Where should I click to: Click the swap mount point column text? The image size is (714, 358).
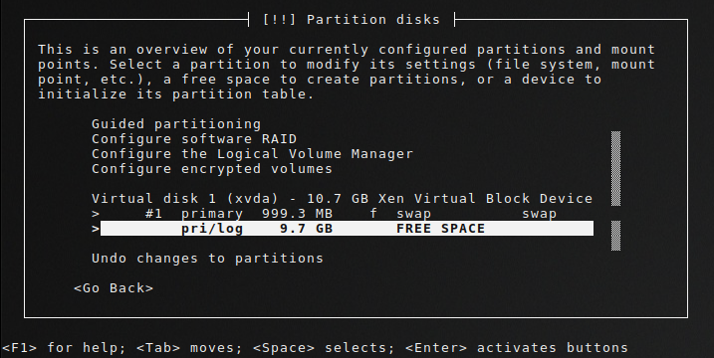point(539,214)
